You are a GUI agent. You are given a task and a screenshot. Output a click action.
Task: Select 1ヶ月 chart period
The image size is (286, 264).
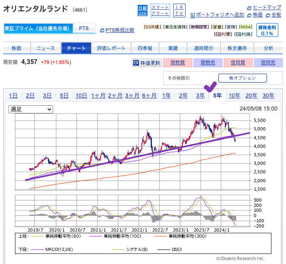point(98,96)
